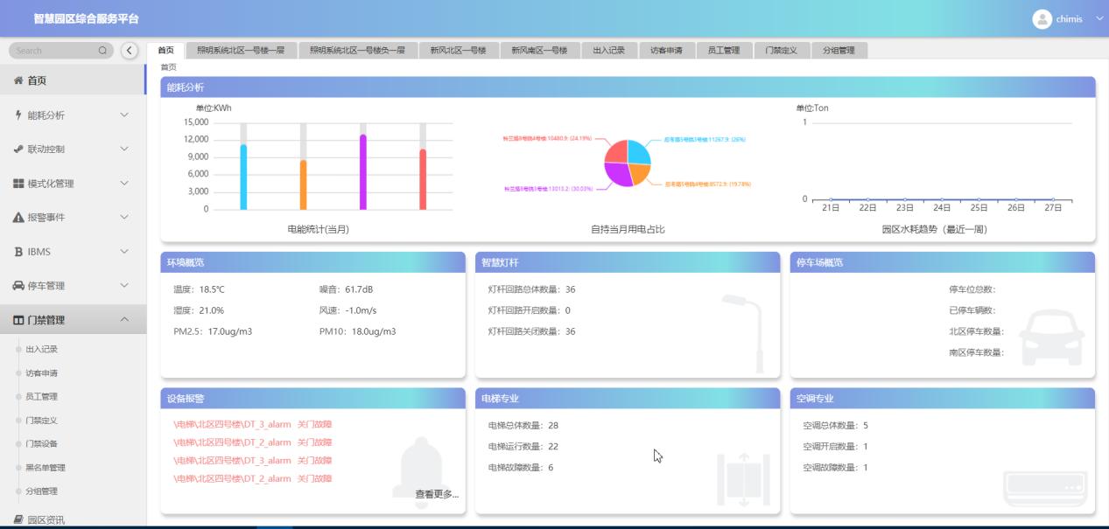Expand the 联动控制 menu chevron
This screenshot has width=1109, height=529.
(x=124, y=150)
